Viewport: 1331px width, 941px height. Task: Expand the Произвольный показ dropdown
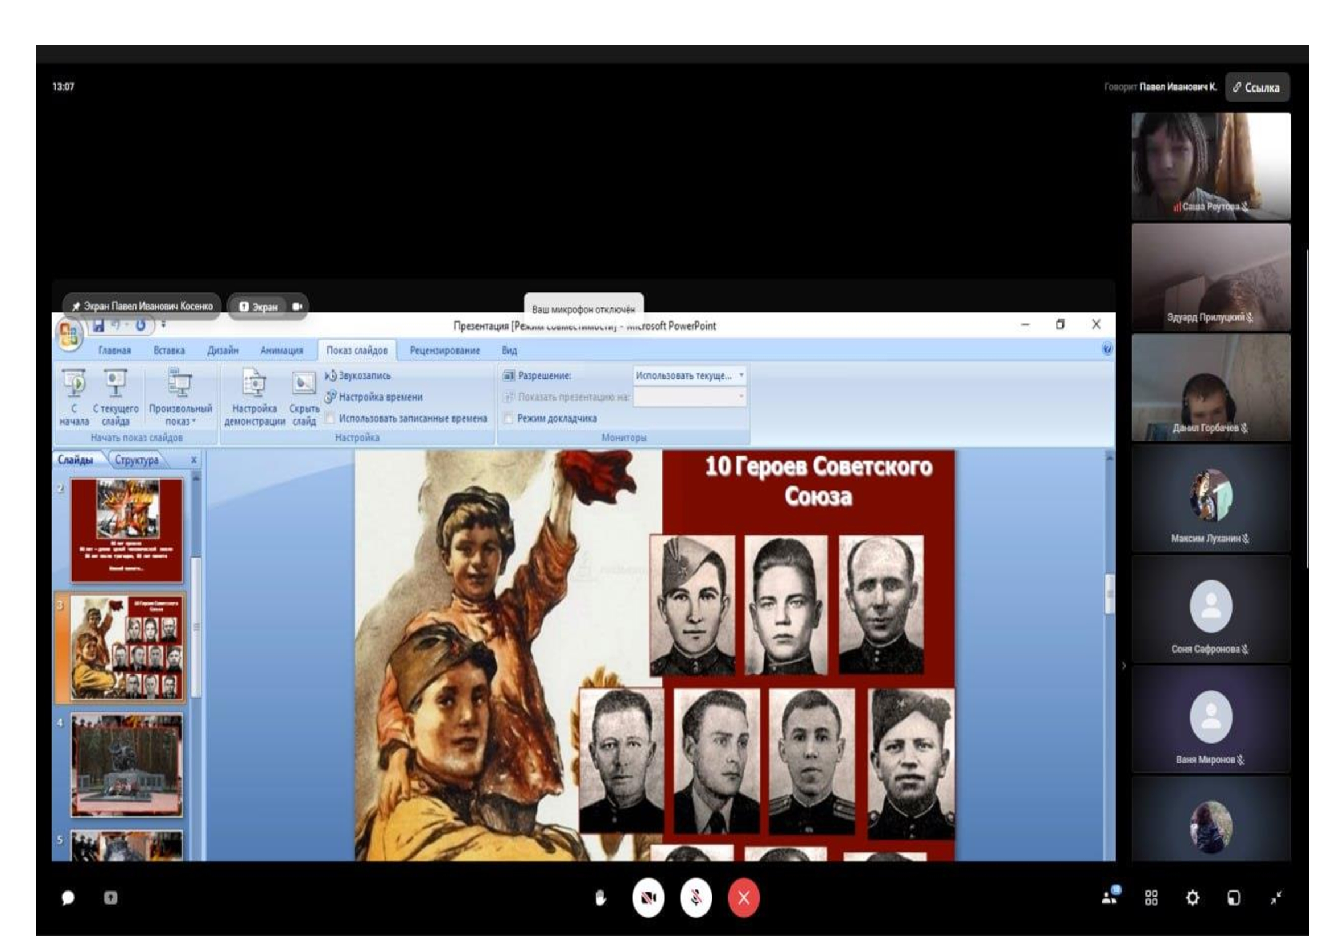[x=180, y=397]
